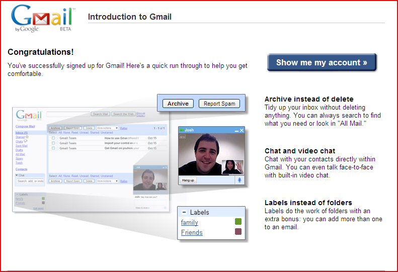
Task: Click the small Gmail logo inside the inbox preview
Action: (x=29, y=115)
